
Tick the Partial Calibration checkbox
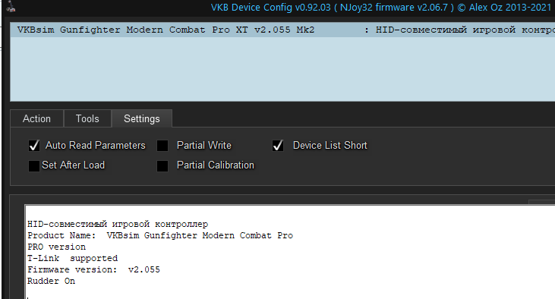point(162,165)
